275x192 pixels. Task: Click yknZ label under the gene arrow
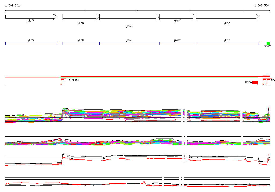227,23
